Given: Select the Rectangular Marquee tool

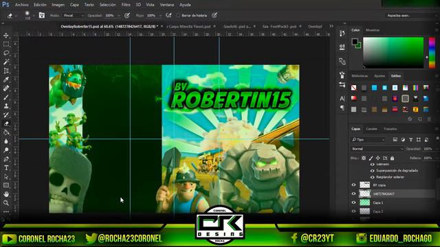Looking at the screenshot, I should tap(6, 44).
